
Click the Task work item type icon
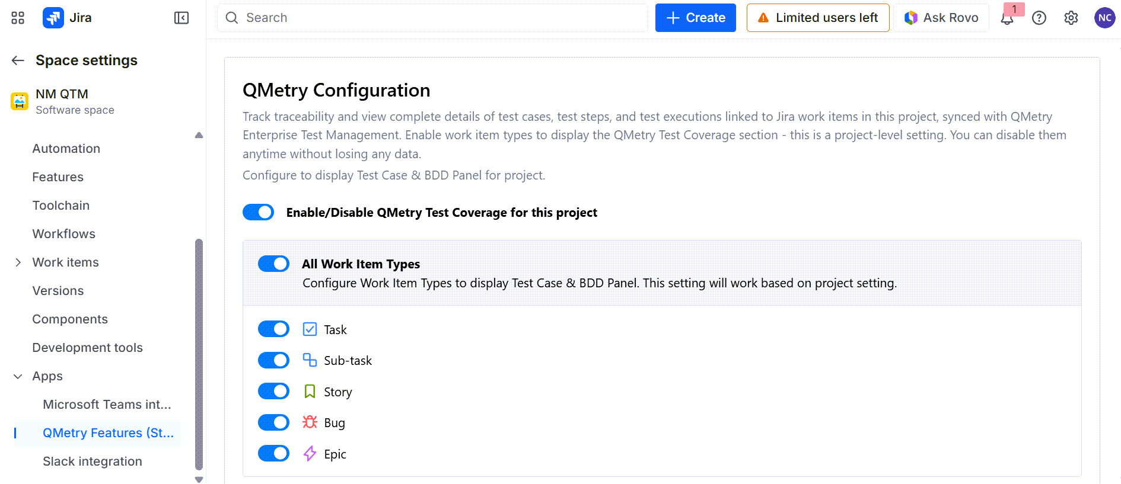[310, 329]
